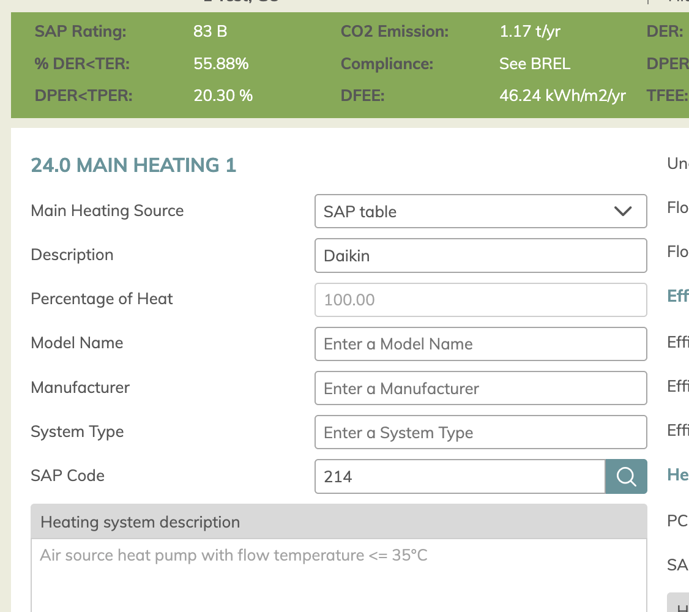Click the Heating system description header bar

339,522
